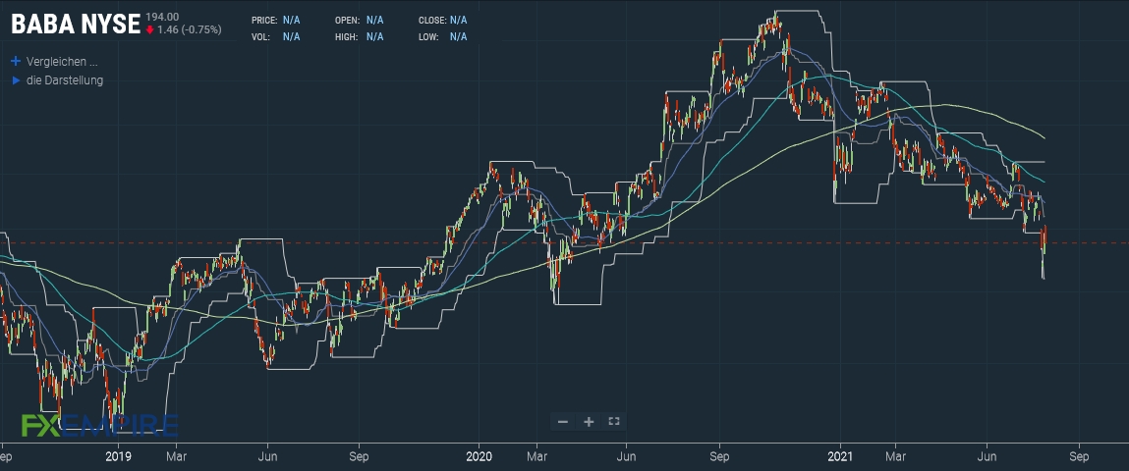
Task: Expand 'die Darstellung' triangle arrow
Action: (x=16, y=80)
